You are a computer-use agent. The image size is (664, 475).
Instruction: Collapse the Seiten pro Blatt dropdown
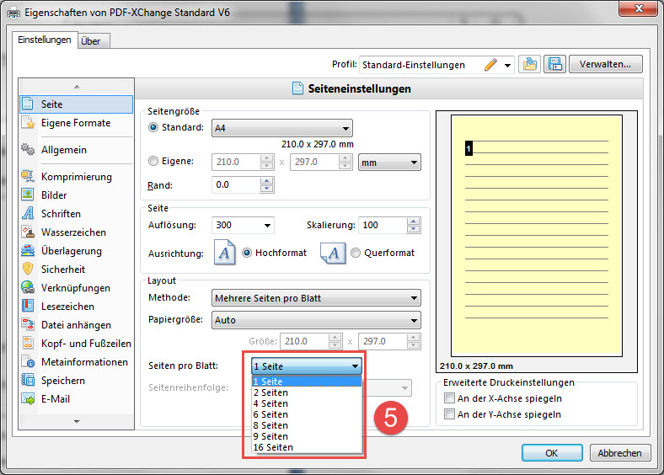click(307, 366)
